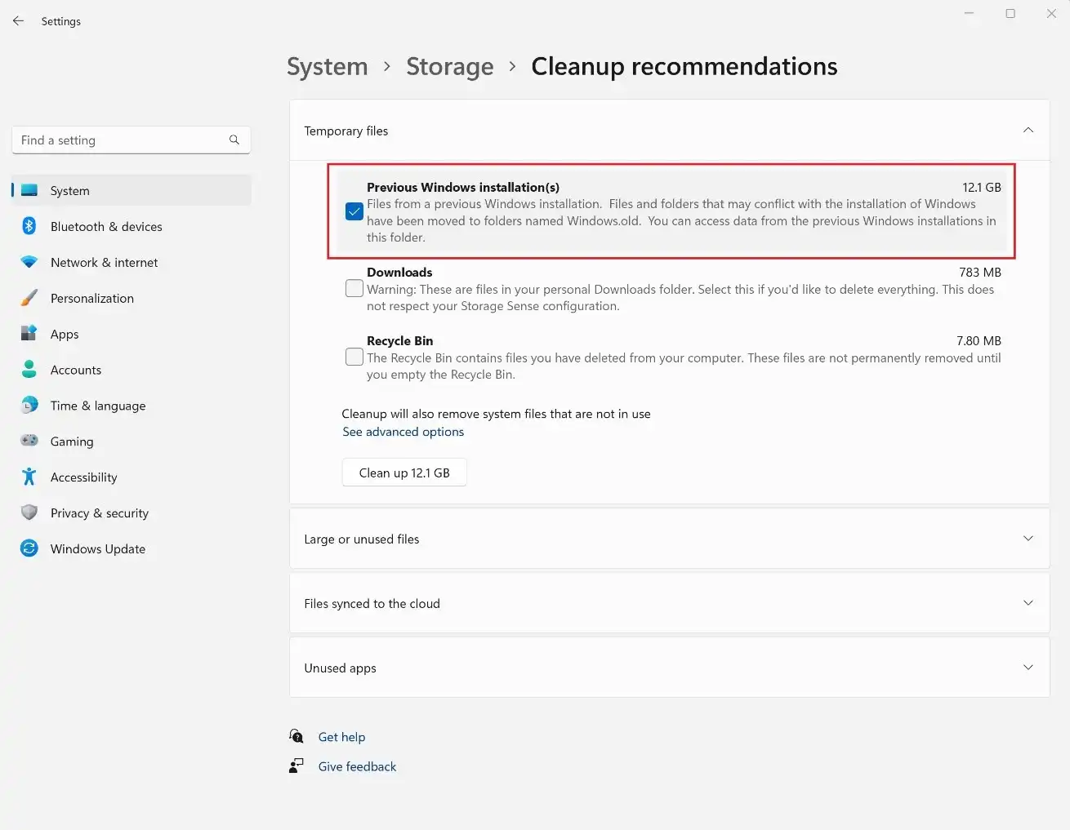Minimize the Settings window
Viewport: 1070px width, 830px height.
[969, 14]
